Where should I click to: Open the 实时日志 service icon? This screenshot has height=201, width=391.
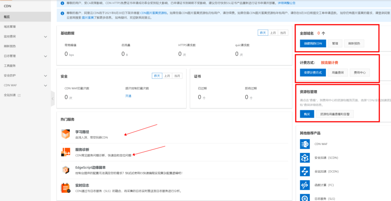pos(66,188)
